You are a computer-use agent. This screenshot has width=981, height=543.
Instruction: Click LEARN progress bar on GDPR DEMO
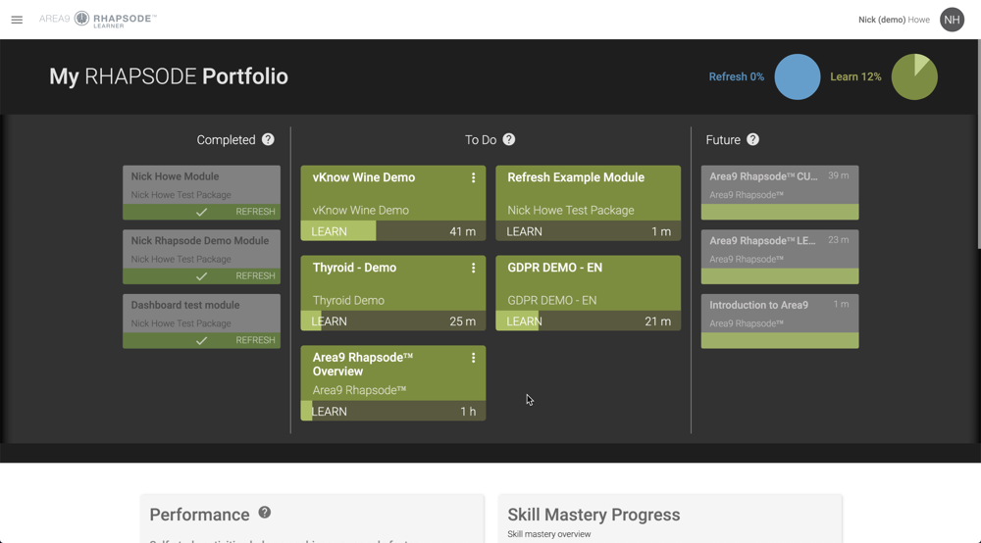[x=588, y=321]
